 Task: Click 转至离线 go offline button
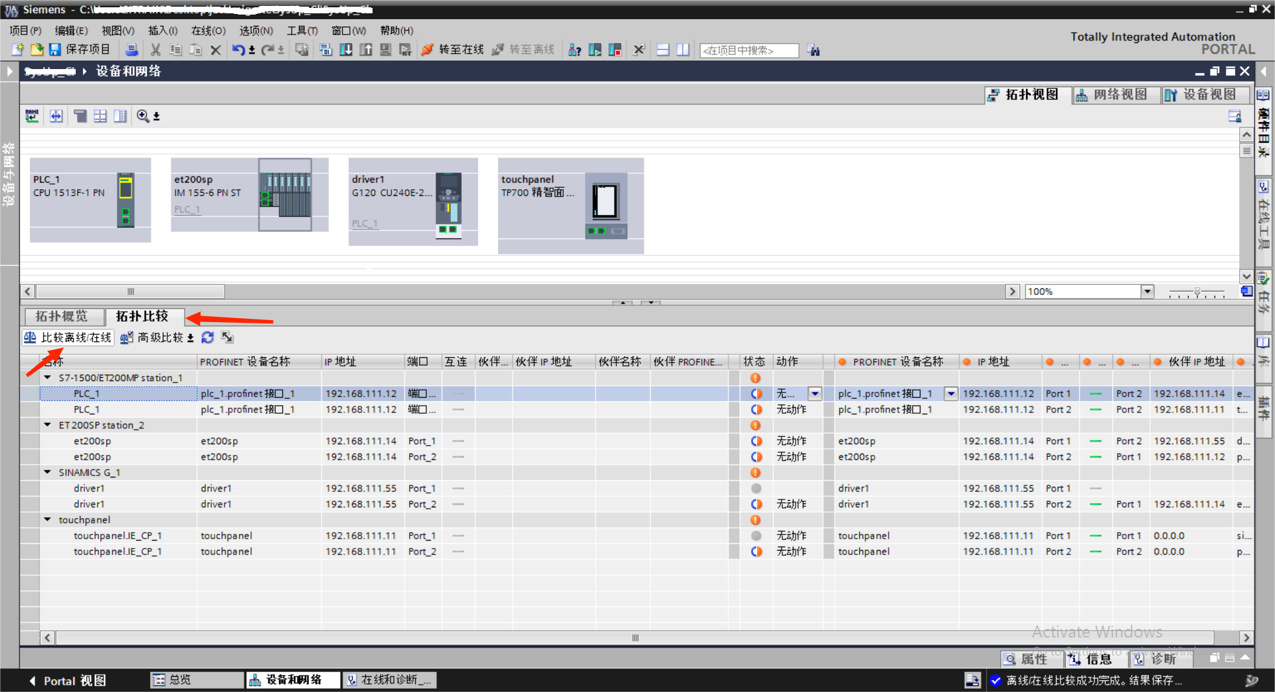pyautogui.click(x=523, y=50)
